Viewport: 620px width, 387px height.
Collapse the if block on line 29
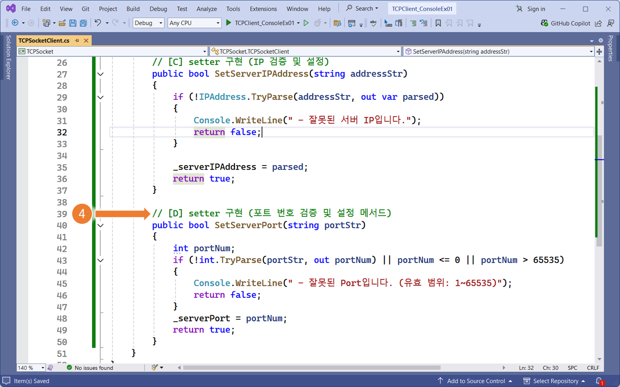click(100, 97)
